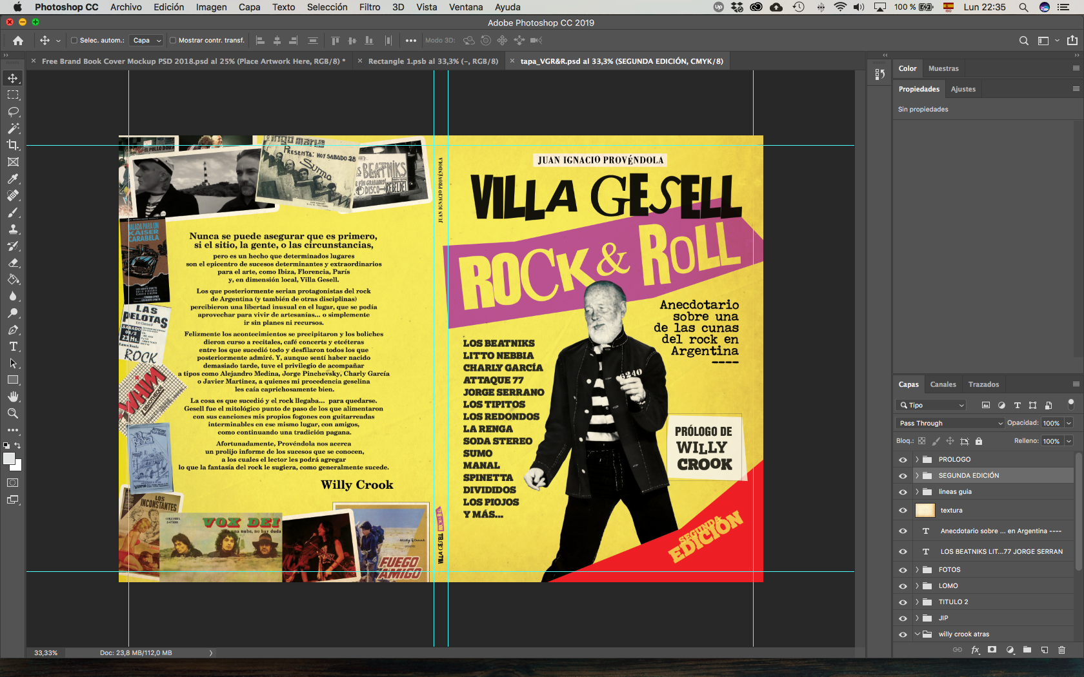
Task: Toggle the layer filter on/off switch
Action: [1071, 404]
